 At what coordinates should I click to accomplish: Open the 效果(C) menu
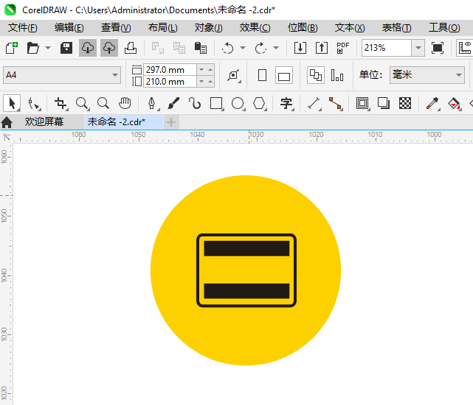(x=255, y=28)
